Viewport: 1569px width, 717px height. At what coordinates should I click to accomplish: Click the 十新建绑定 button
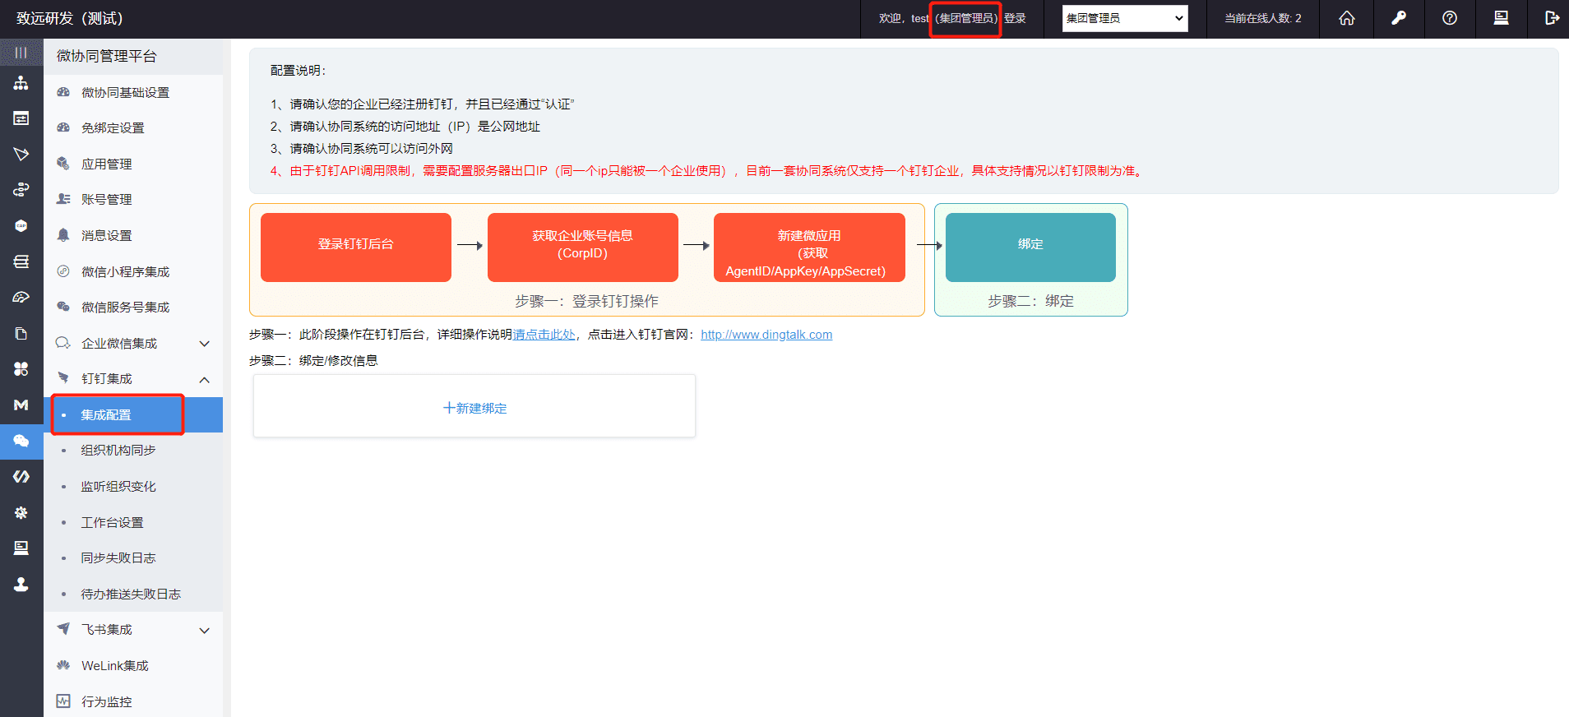(x=474, y=406)
